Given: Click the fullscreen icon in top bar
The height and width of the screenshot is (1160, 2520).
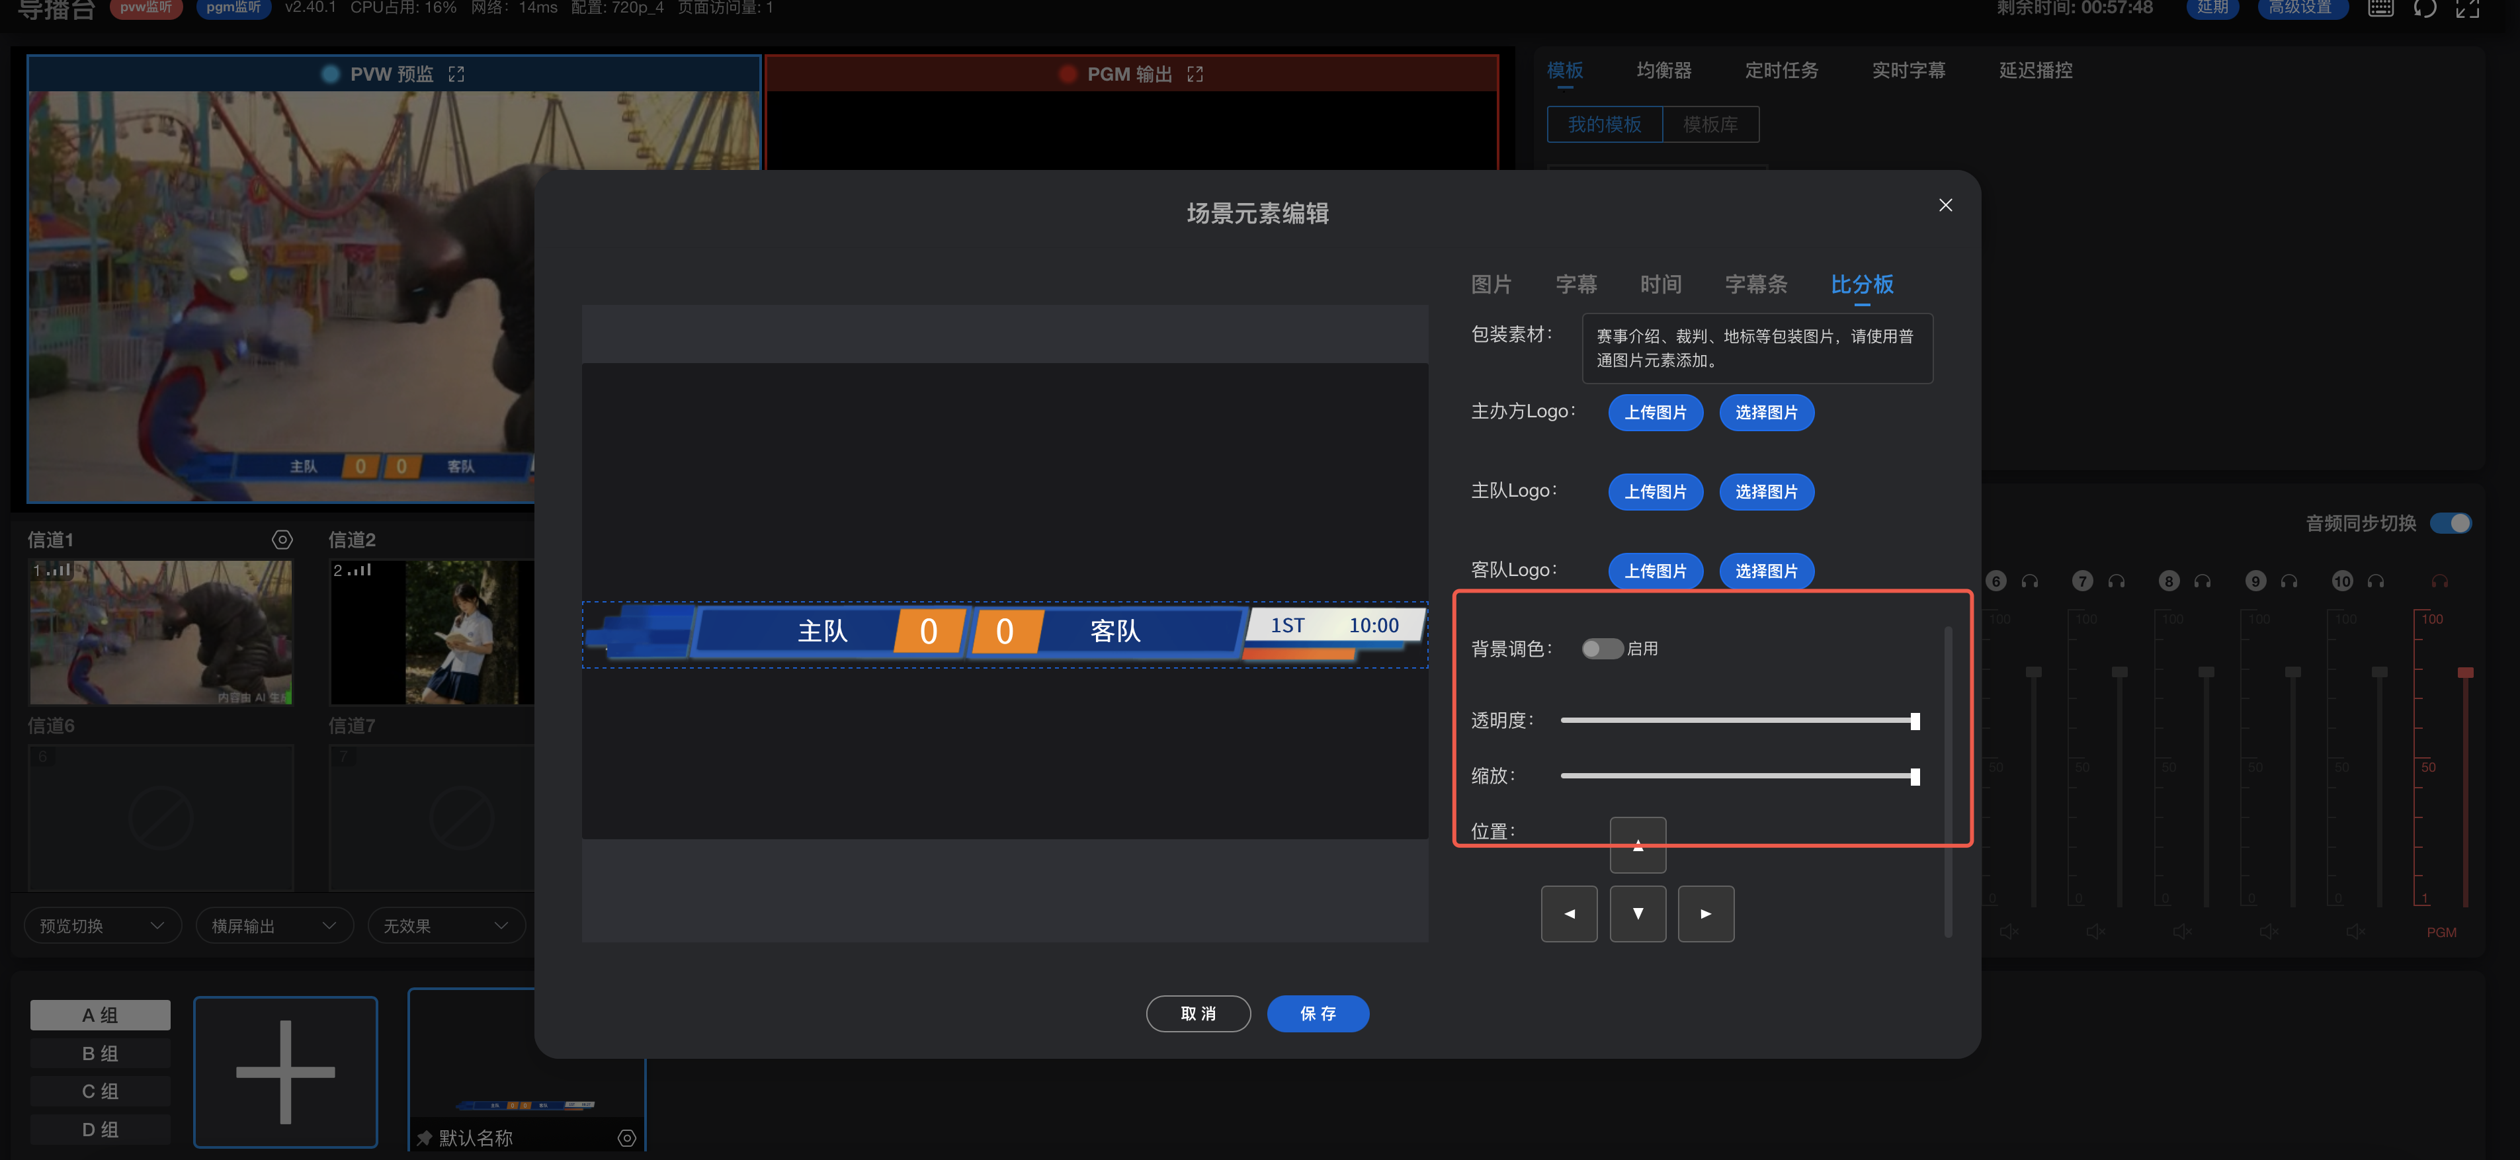Looking at the screenshot, I should click(x=2467, y=9).
